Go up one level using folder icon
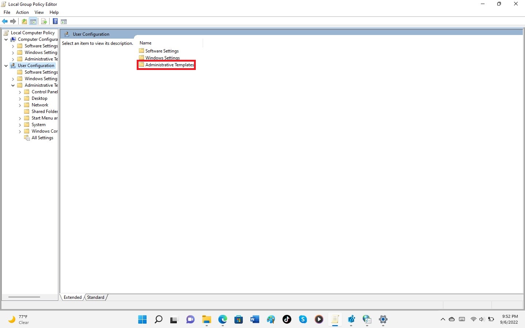525x328 pixels. pyautogui.click(x=24, y=22)
